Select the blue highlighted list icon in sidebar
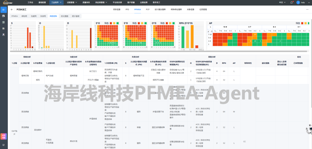The image size is (312, 149). [x=3, y=10]
